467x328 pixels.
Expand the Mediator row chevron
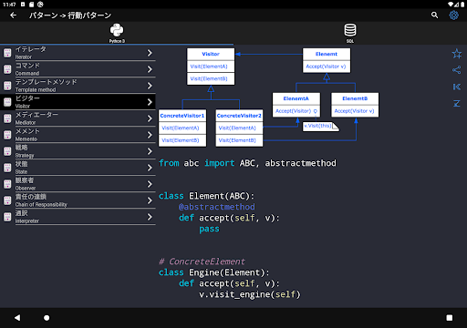pyautogui.click(x=150, y=118)
